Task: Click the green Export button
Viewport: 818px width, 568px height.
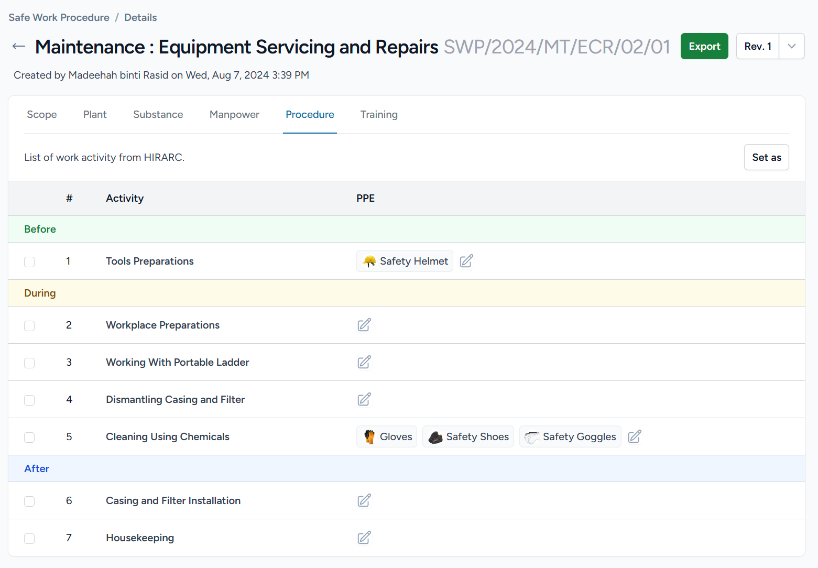Action: coord(704,46)
